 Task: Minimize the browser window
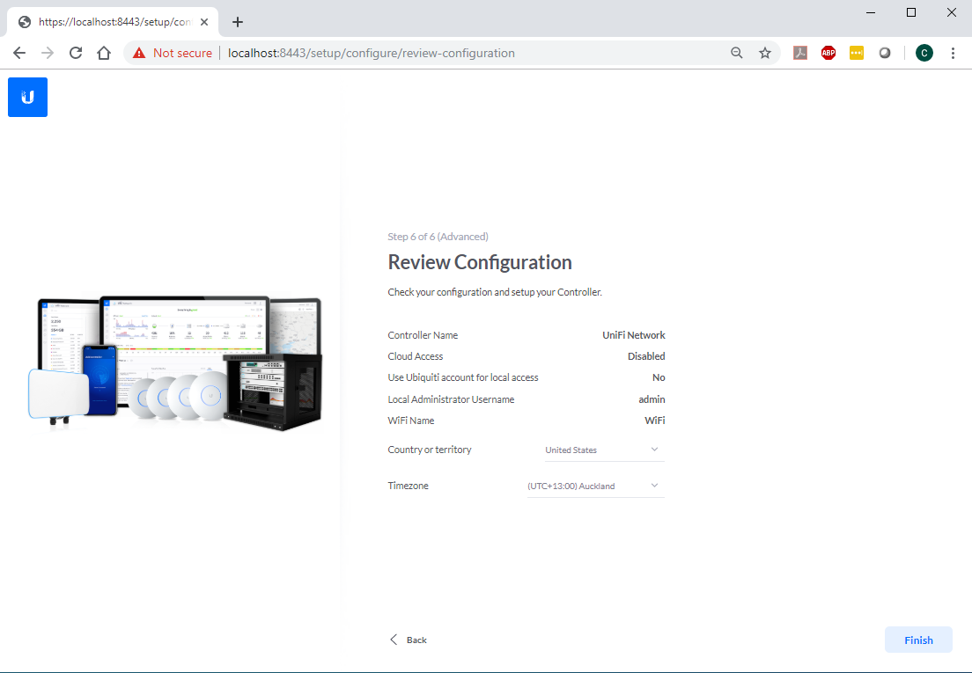871,12
